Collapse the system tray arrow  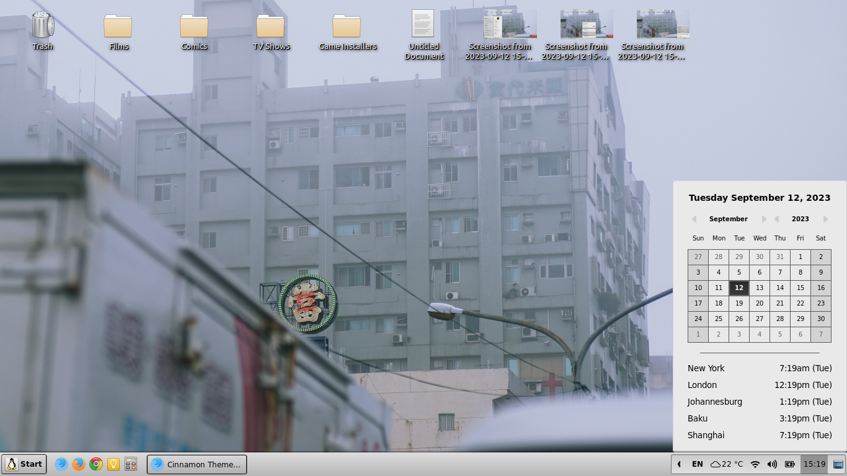[x=679, y=464]
